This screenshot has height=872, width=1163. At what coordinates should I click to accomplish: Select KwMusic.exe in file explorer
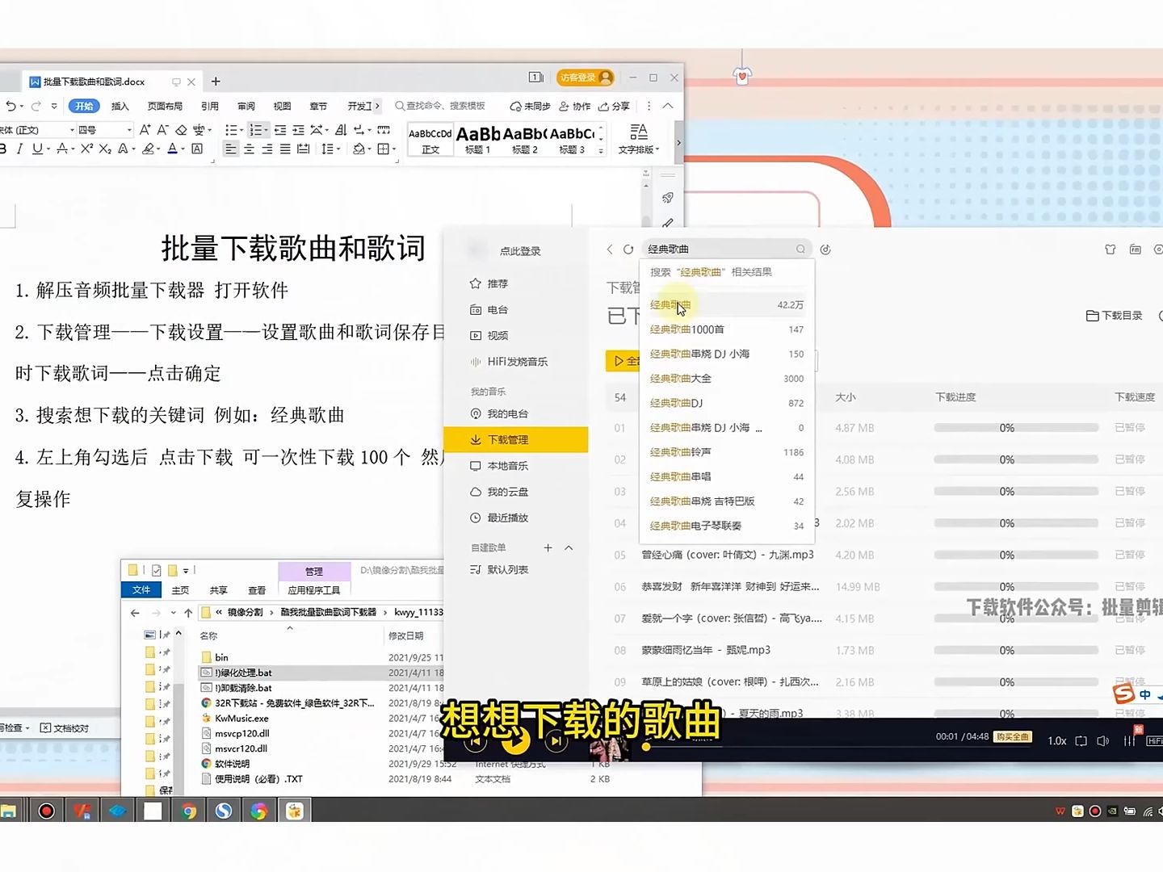[241, 719]
